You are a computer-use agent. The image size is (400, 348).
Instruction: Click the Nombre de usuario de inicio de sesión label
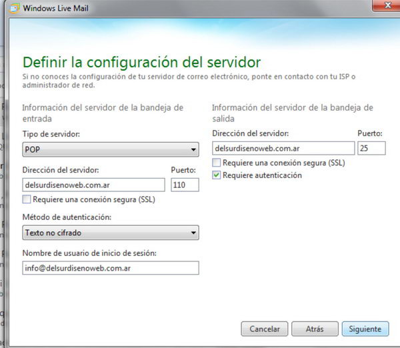click(x=89, y=253)
